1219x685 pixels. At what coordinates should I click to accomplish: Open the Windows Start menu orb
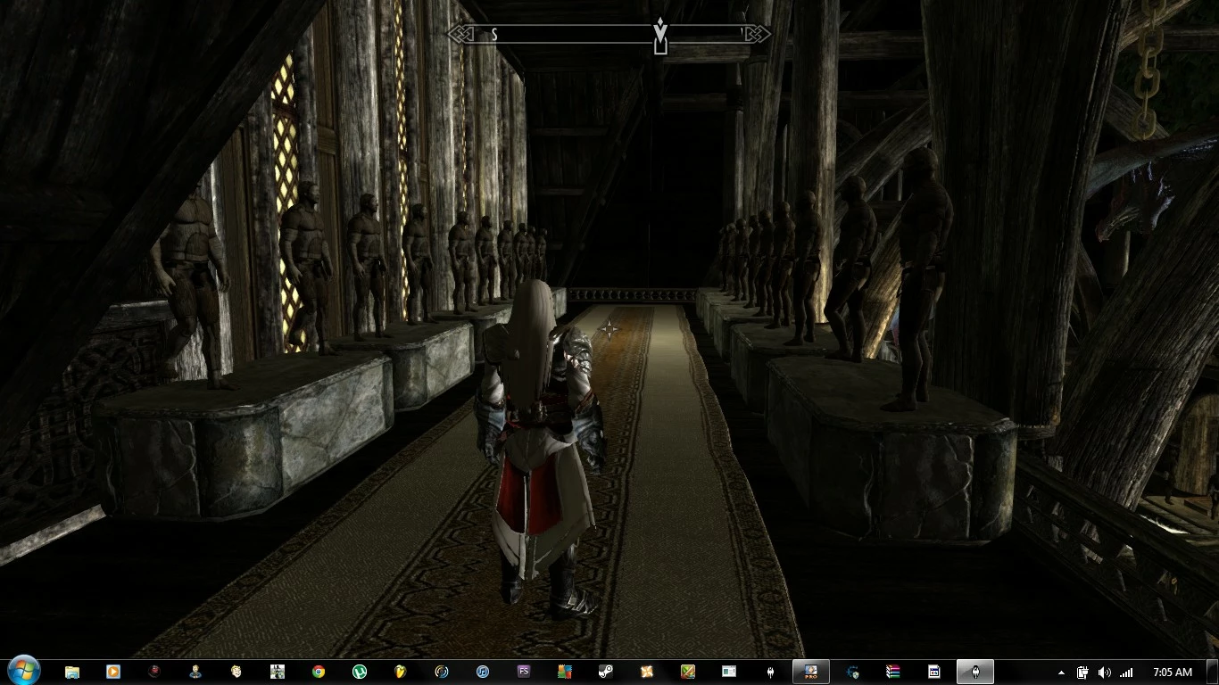click(23, 671)
